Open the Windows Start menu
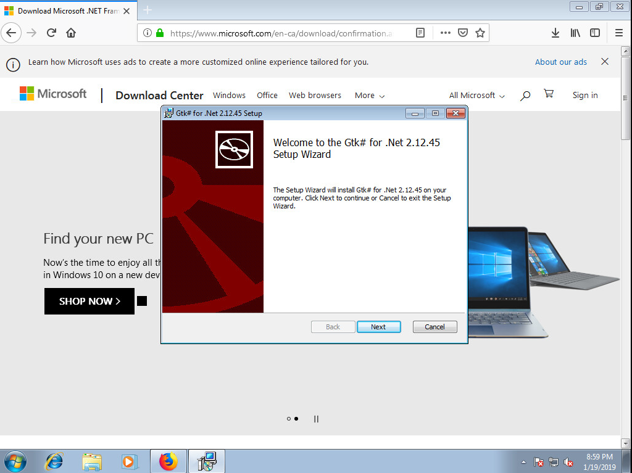This screenshot has width=632, height=473. (x=15, y=461)
